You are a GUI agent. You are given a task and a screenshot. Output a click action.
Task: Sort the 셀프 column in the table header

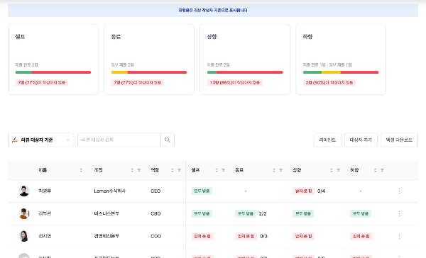pos(217,170)
